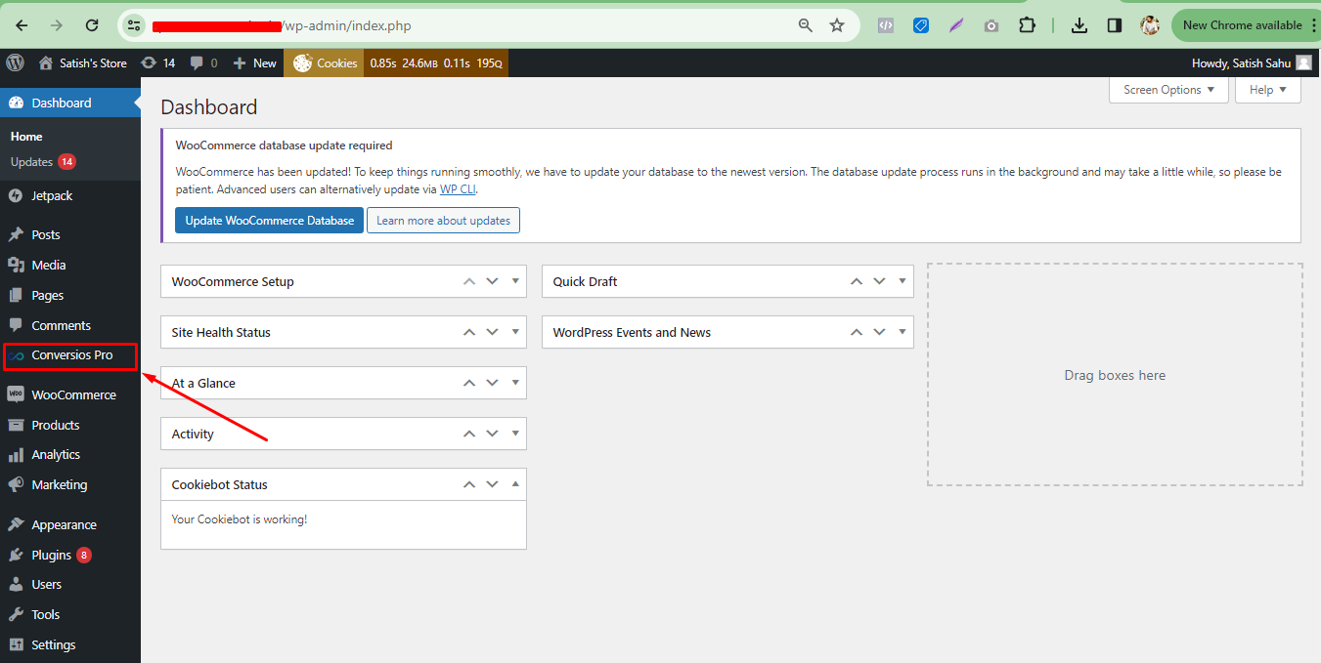1321x663 pixels.
Task: Follow the WP CLI link
Action: point(458,189)
